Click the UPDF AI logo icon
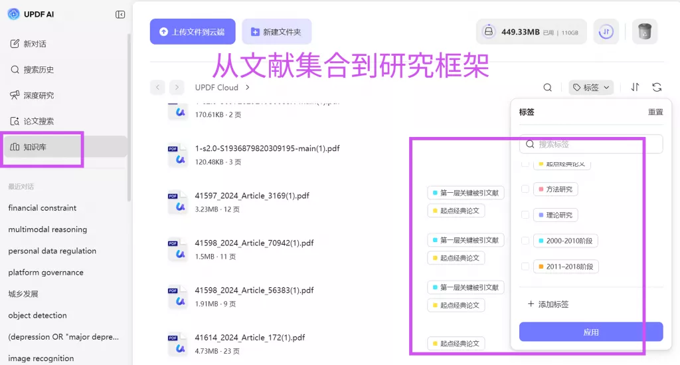This screenshot has height=365, width=680. tap(13, 15)
